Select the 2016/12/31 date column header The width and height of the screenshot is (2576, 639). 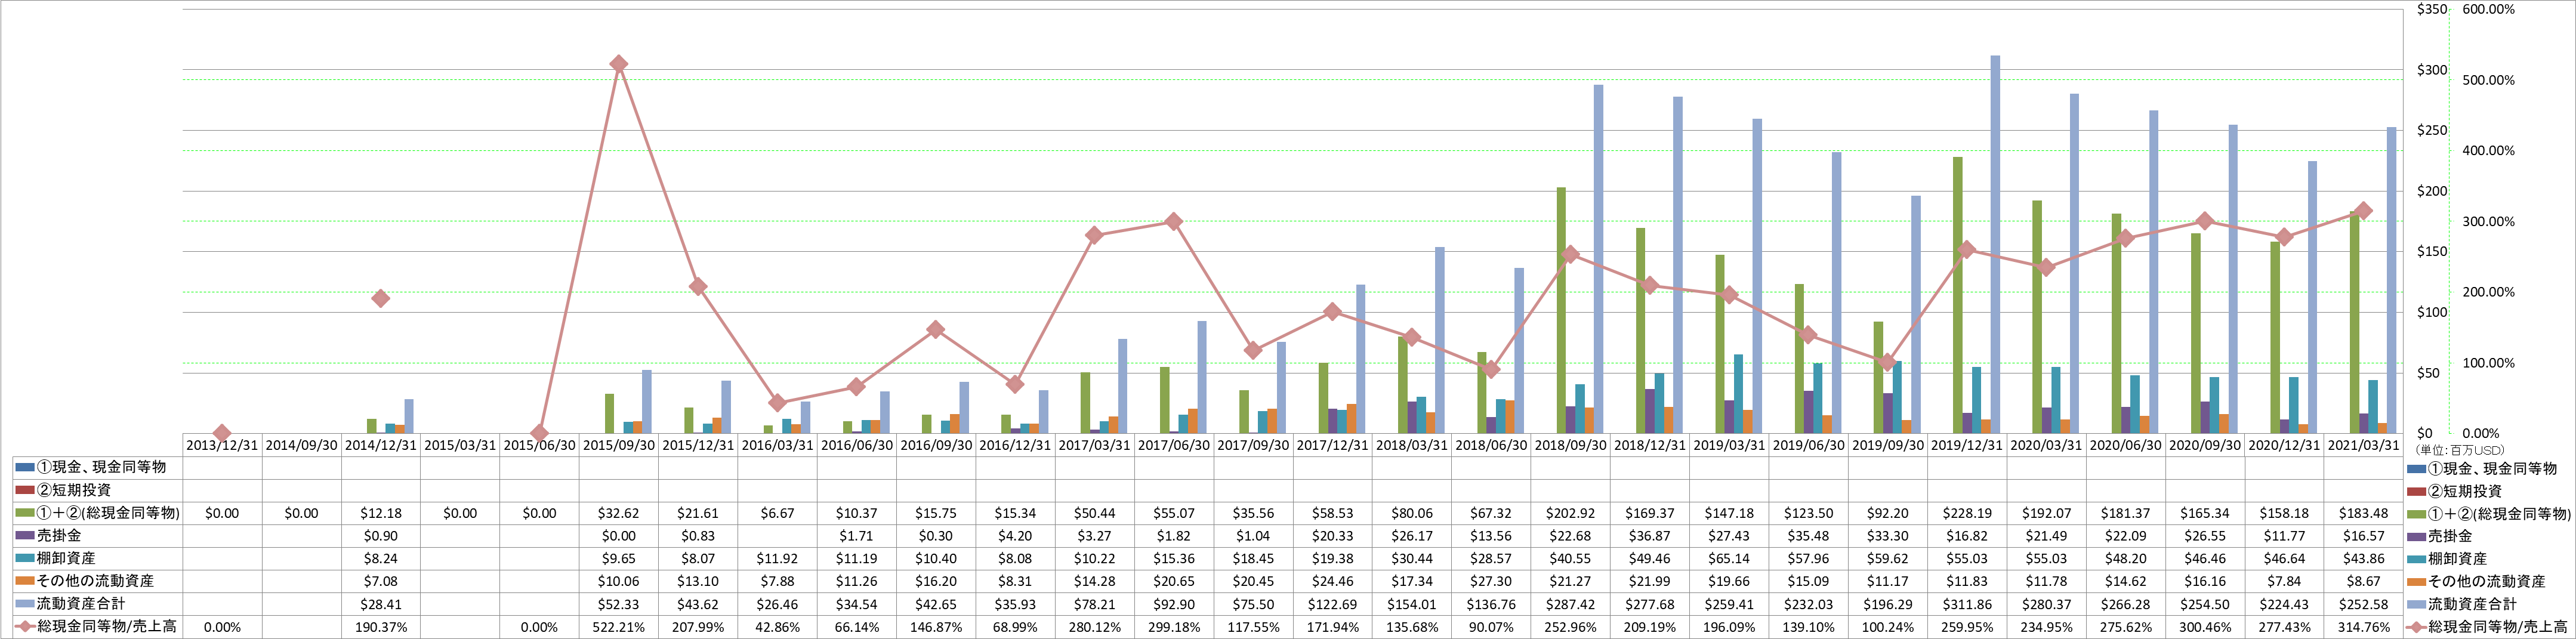(1015, 445)
